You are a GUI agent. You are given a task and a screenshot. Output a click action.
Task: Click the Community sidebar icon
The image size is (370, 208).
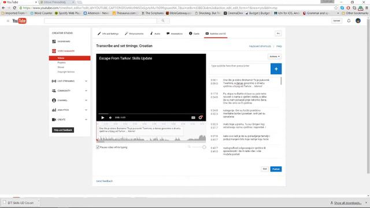tap(54, 91)
